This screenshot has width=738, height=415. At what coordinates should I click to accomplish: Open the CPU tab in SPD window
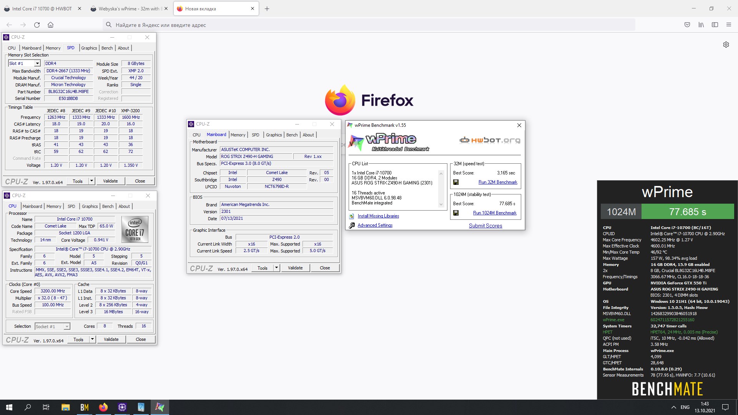[x=12, y=48]
